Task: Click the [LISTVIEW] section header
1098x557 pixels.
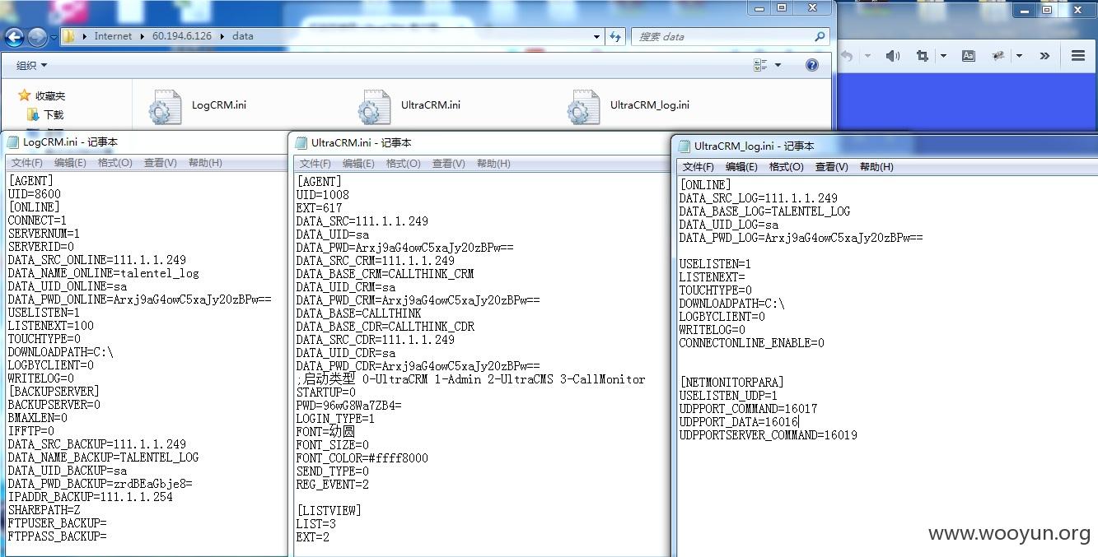Action: pyautogui.click(x=329, y=511)
